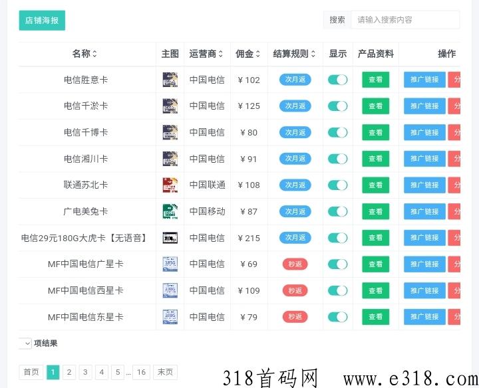This screenshot has width=479, height=388.
Task: Open the results-per-page dropdown
Action: click(26, 343)
